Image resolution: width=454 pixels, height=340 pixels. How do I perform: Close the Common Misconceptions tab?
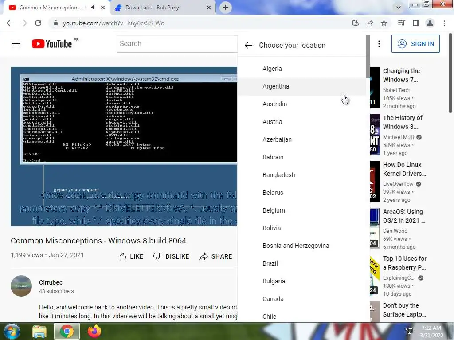click(x=103, y=8)
